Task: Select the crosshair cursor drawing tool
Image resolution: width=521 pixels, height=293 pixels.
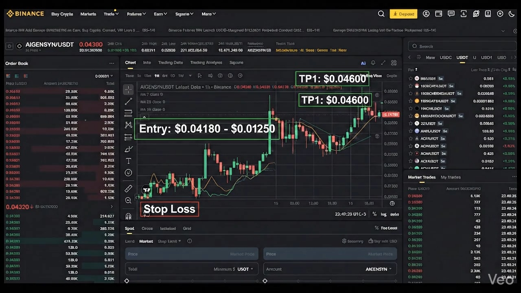Action: 128,89
